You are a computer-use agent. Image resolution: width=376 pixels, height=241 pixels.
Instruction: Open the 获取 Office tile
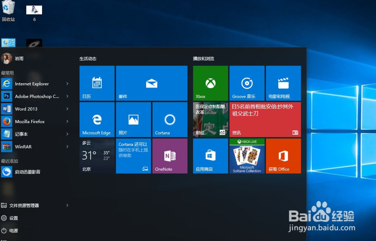coord(284,156)
